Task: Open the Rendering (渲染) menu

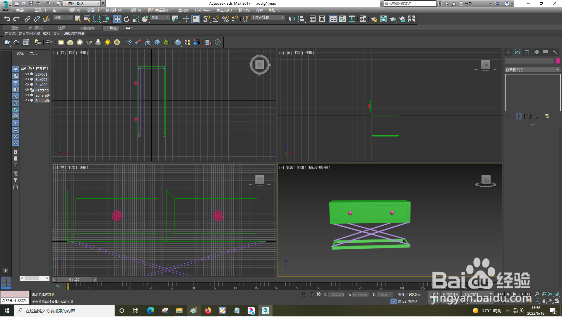Action: click(183, 10)
